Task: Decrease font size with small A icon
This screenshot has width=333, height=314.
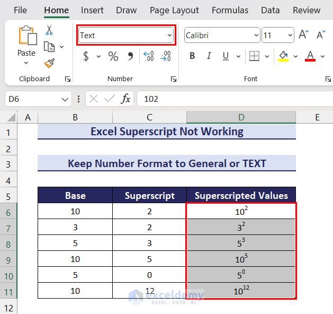Action: click(321, 34)
